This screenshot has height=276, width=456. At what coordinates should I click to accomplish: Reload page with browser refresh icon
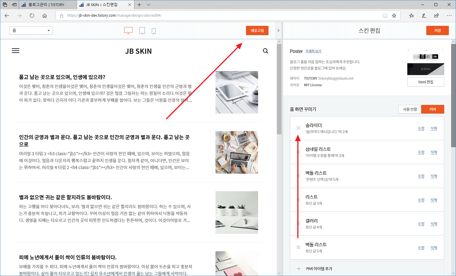(32, 16)
